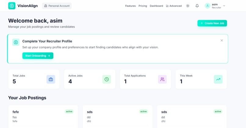Click the Your Job Postings heading

27,98
